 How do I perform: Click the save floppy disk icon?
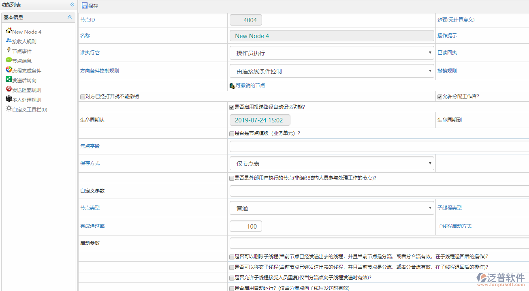(84, 6)
